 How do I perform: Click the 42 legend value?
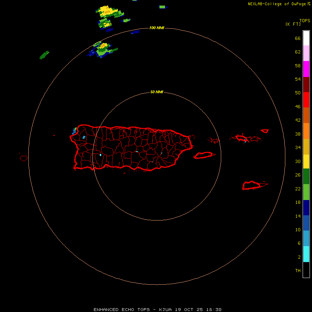click(x=298, y=120)
